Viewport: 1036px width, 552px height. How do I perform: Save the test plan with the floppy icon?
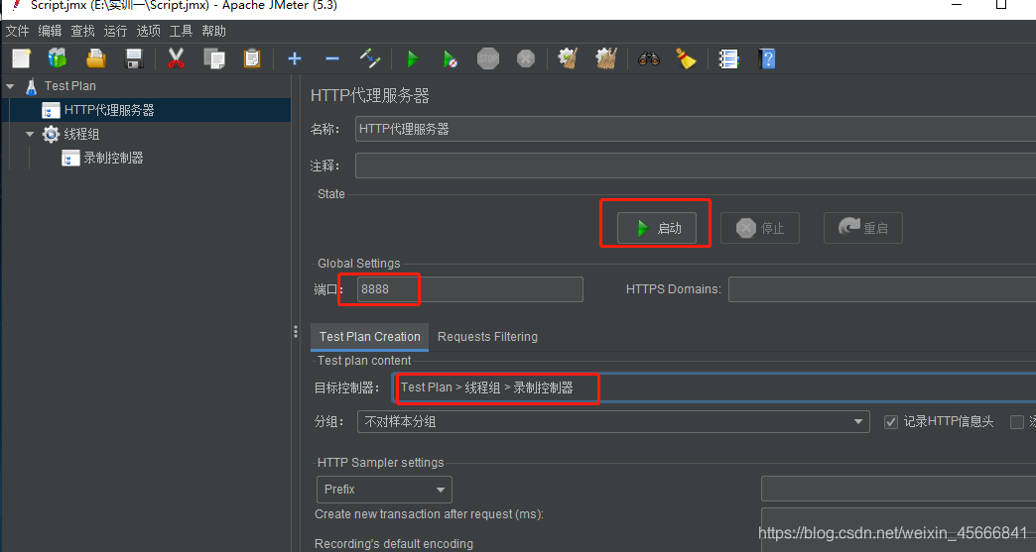[134, 58]
